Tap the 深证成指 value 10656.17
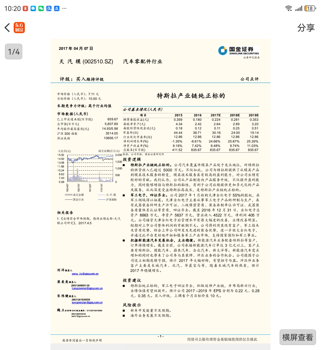Screen dimensions: 321x350 coord(111,138)
